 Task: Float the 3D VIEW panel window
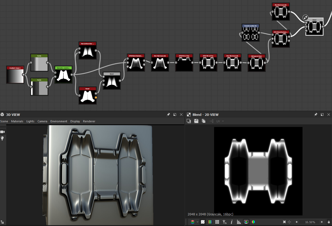coord(175,115)
